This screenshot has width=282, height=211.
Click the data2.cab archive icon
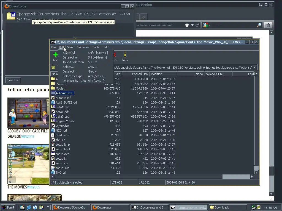[x=53, y=116]
